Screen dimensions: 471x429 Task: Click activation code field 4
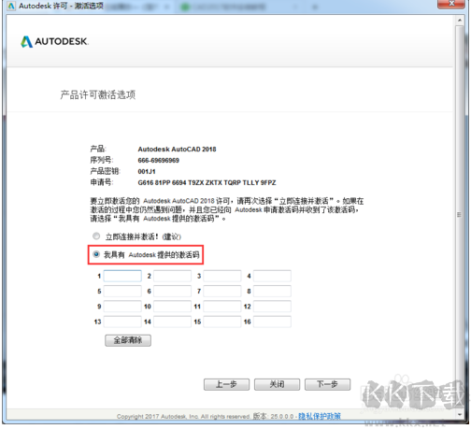(272, 276)
